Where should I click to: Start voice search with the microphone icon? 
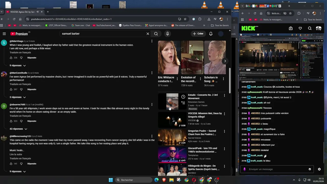pos(167,34)
